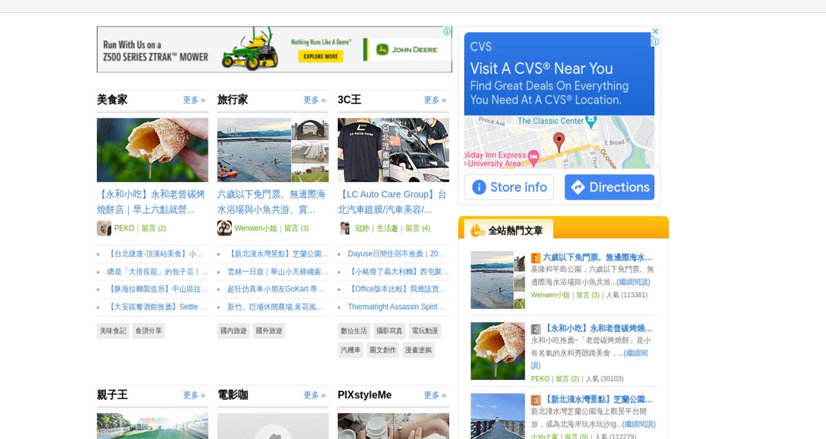
Task: Select the 攝影寫真 tag
Action: 389,331
